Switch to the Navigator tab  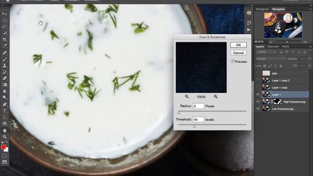point(278,9)
